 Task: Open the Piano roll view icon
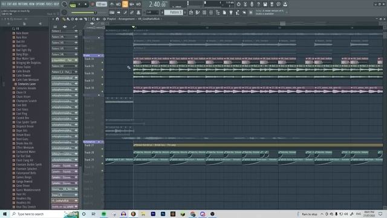click(198, 12)
